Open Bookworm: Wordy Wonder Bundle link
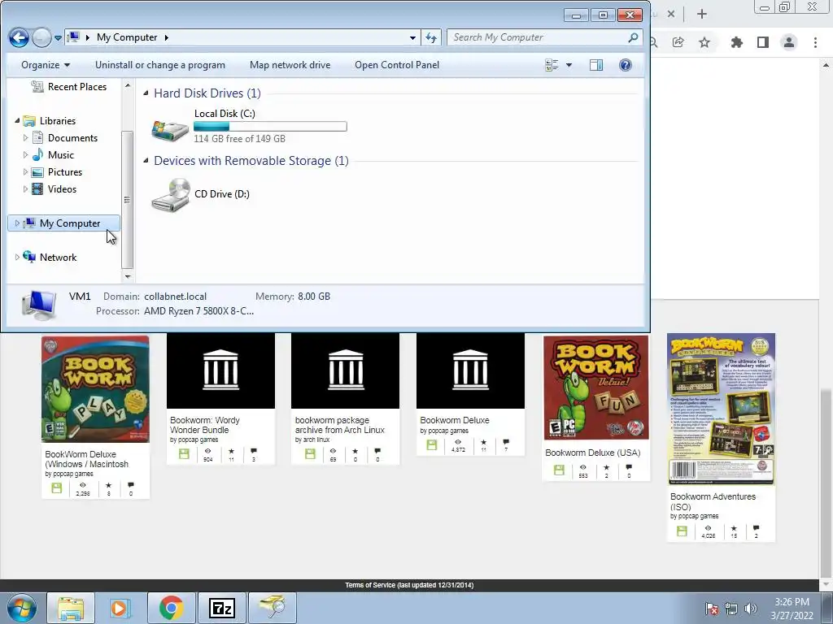Viewport: 833px width, 624px height. click(x=204, y=425)
